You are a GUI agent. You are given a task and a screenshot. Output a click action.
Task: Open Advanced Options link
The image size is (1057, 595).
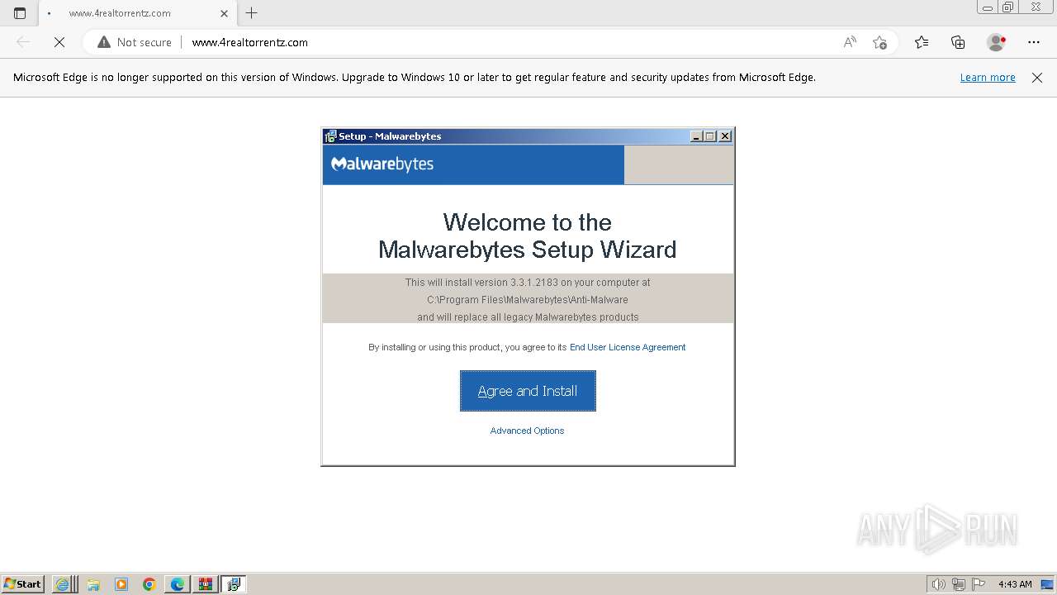[x=527, y=431]
